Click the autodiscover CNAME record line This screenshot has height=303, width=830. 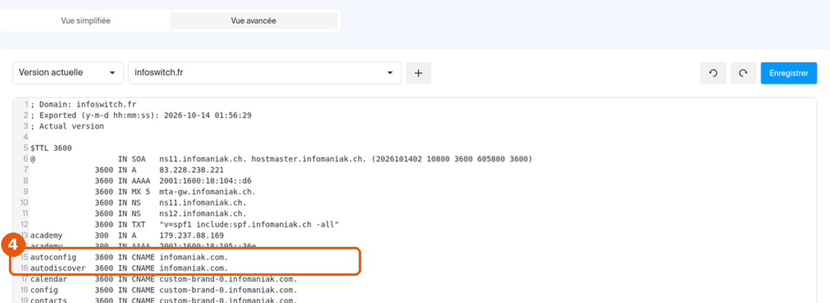[x=129, y=268]
